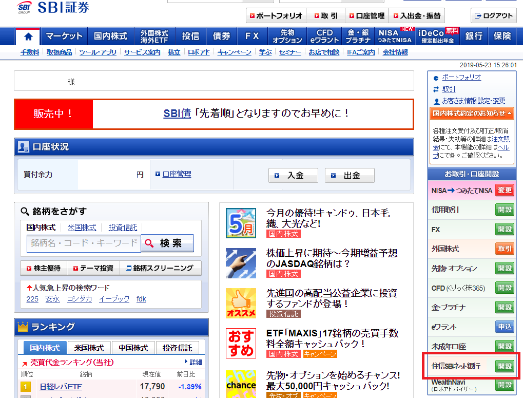Go to the home icon tab
This screenshot has height=398, width=523.
[28, 36]
